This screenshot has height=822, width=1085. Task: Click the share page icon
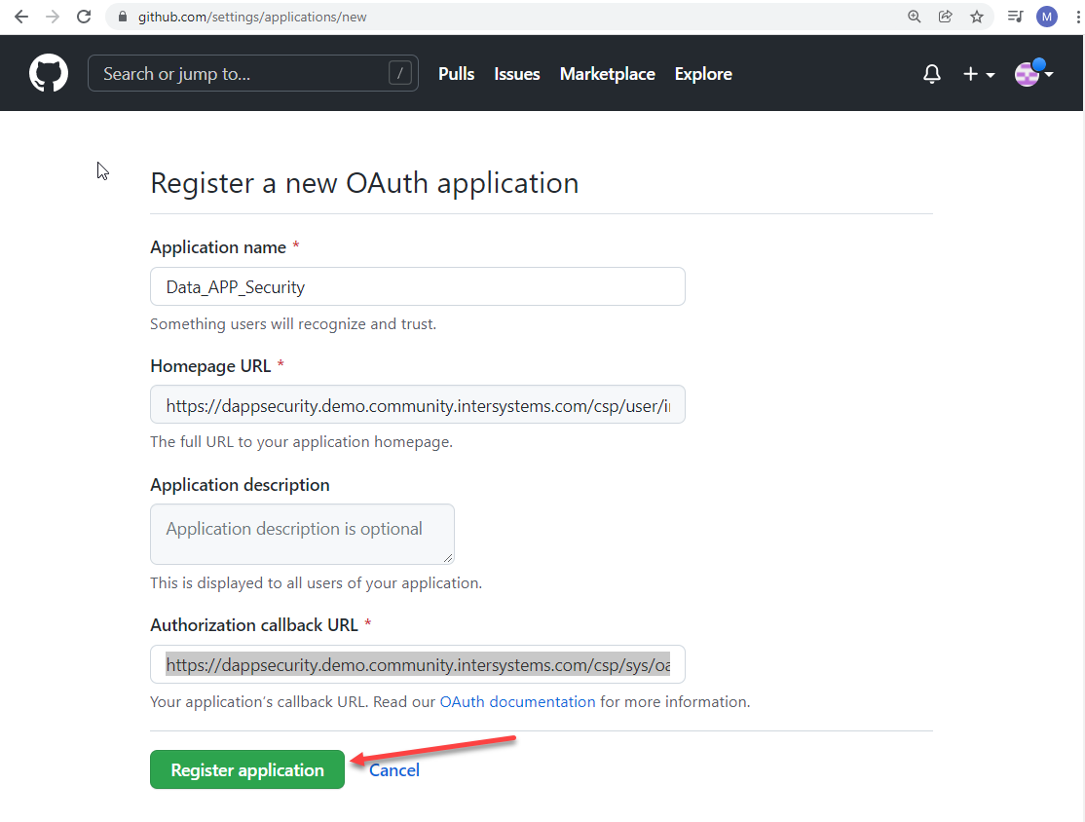945,17
